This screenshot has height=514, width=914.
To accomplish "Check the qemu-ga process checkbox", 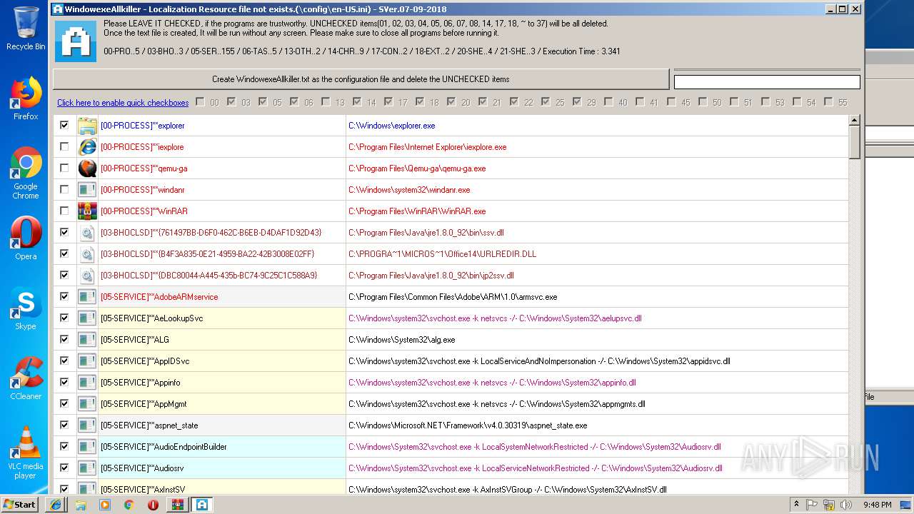I will point(64,168).
